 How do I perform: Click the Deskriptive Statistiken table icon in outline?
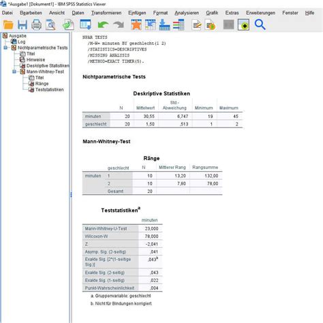22,65
